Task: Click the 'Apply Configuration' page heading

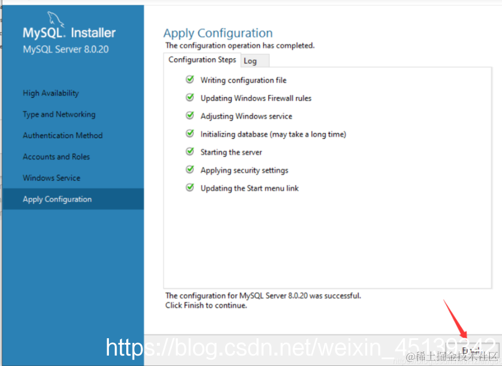Action: 218,33
